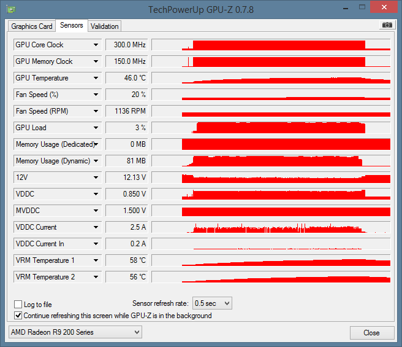Open the Sensor refresh rate dropdown
The width and height of the screenshot is (402, 347).
tap(212, 303)
